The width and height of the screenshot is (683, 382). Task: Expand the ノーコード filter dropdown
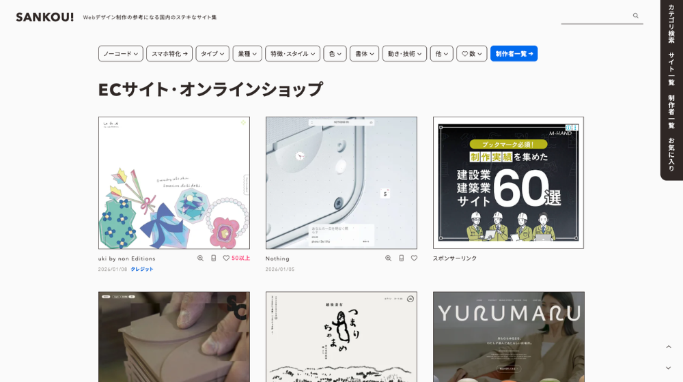[x=120, y=54]
